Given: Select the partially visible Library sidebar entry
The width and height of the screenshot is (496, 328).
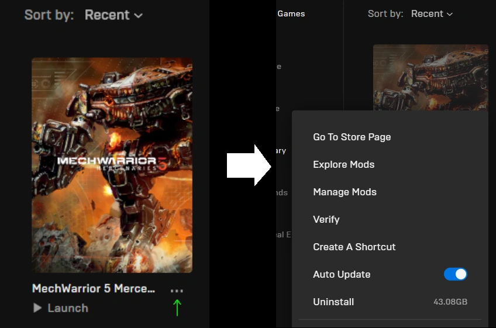Looking at the screenshot, I should pos(281,150).
